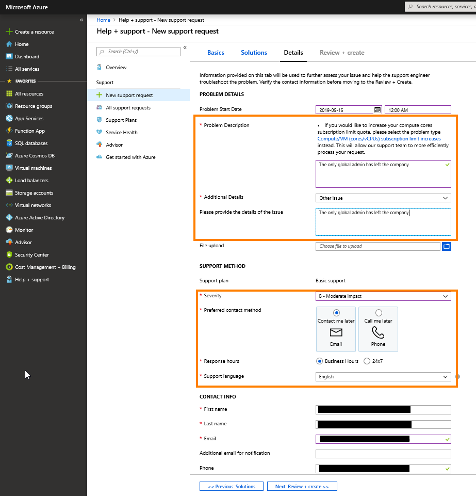The height and width of the screenshot is (496, 476).
Task: Click the First name field
Action: point(383,410)
